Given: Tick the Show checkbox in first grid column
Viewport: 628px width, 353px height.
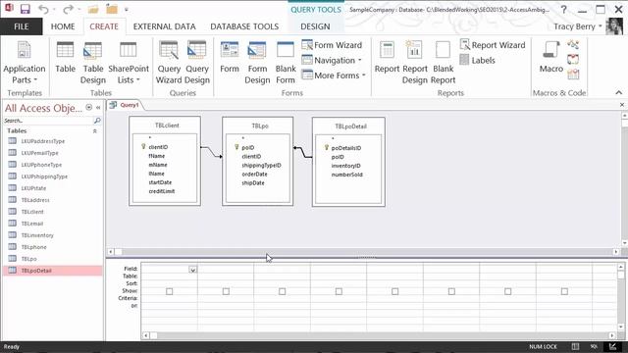Looking at the screenshot, I should click(x=170, y=291).
